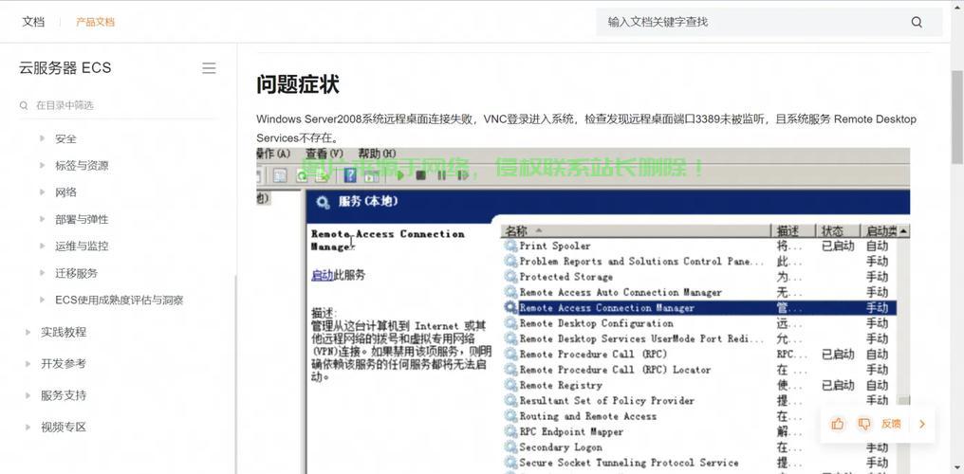The image size is (964, 474).
Task: Click the green Start Service icon
Action: tap(400, 175)
